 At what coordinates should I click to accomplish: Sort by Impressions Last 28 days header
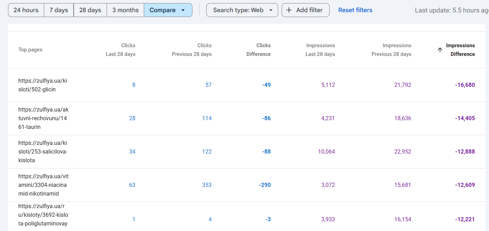pyautogui.click(x=320, y=50)
